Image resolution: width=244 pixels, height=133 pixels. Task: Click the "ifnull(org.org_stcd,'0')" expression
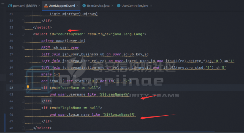pyautogui.click(x=188, y=68)
